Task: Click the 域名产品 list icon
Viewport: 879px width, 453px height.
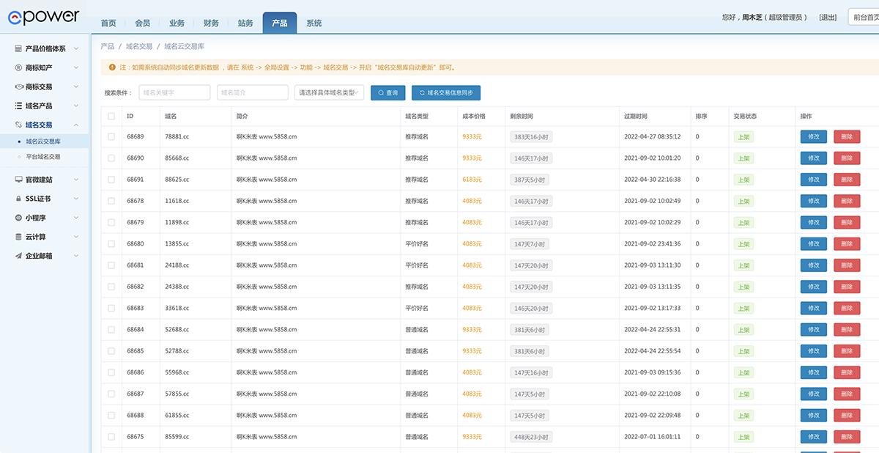Action: coord(19,106)
